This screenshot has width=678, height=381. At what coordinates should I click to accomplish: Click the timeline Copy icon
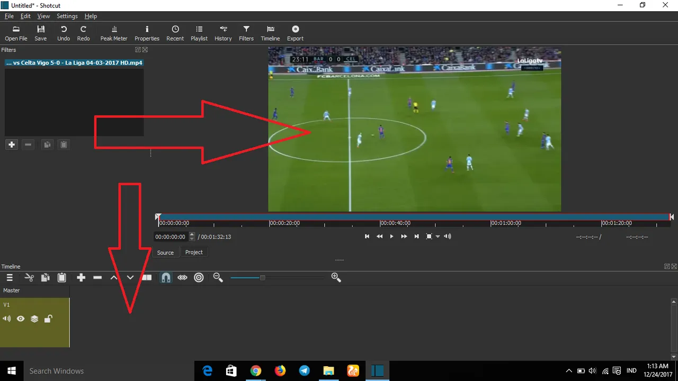(x=46, y=277)
